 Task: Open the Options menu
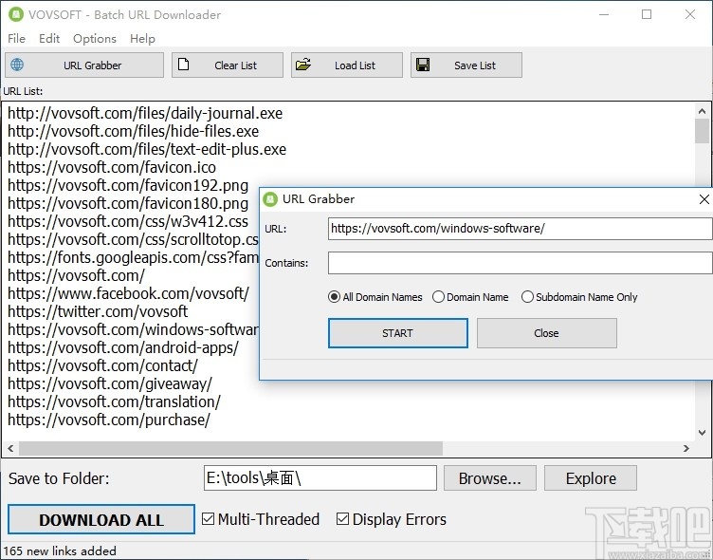pos(95,39)
